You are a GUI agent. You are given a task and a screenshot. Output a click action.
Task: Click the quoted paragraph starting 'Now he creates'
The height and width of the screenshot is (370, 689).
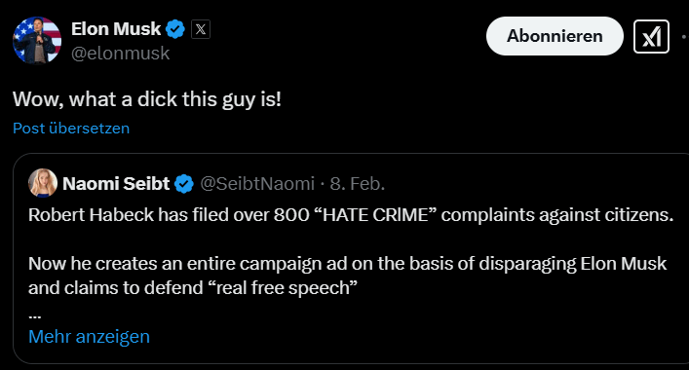(347, 276)
